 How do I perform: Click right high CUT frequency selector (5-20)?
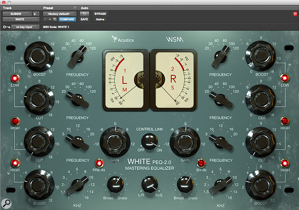pyautogui.click(x=220, y=142)
